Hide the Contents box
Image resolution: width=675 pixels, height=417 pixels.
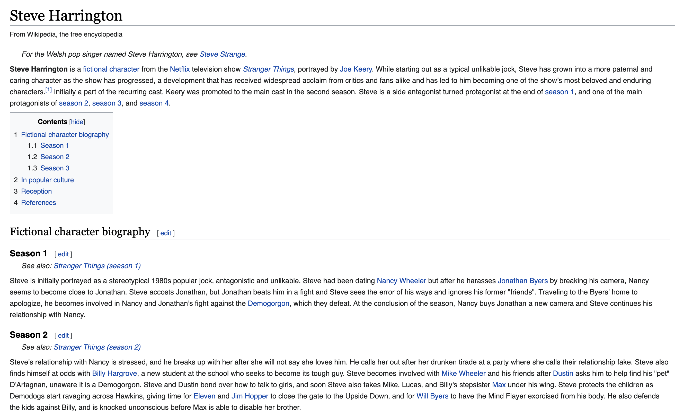(x=77, y=121)
